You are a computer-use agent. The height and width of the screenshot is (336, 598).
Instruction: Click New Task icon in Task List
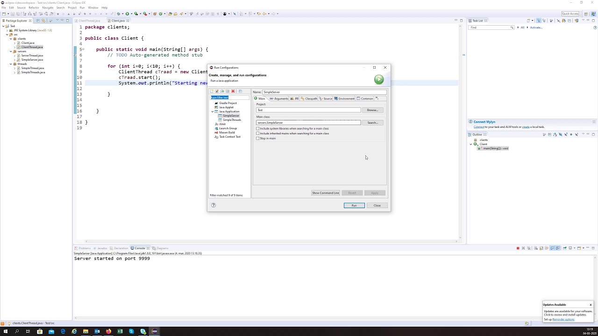click(x=528, y=21)
